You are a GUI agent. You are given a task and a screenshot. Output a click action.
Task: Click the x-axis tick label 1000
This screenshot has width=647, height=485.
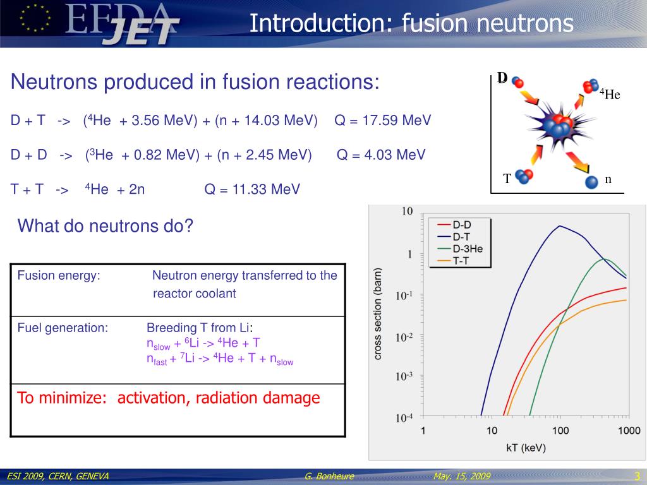point(629,431)
